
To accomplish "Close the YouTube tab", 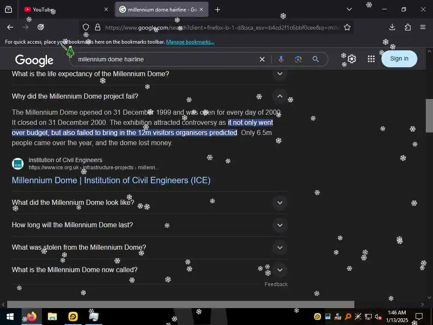I will (x=106, y=10).
